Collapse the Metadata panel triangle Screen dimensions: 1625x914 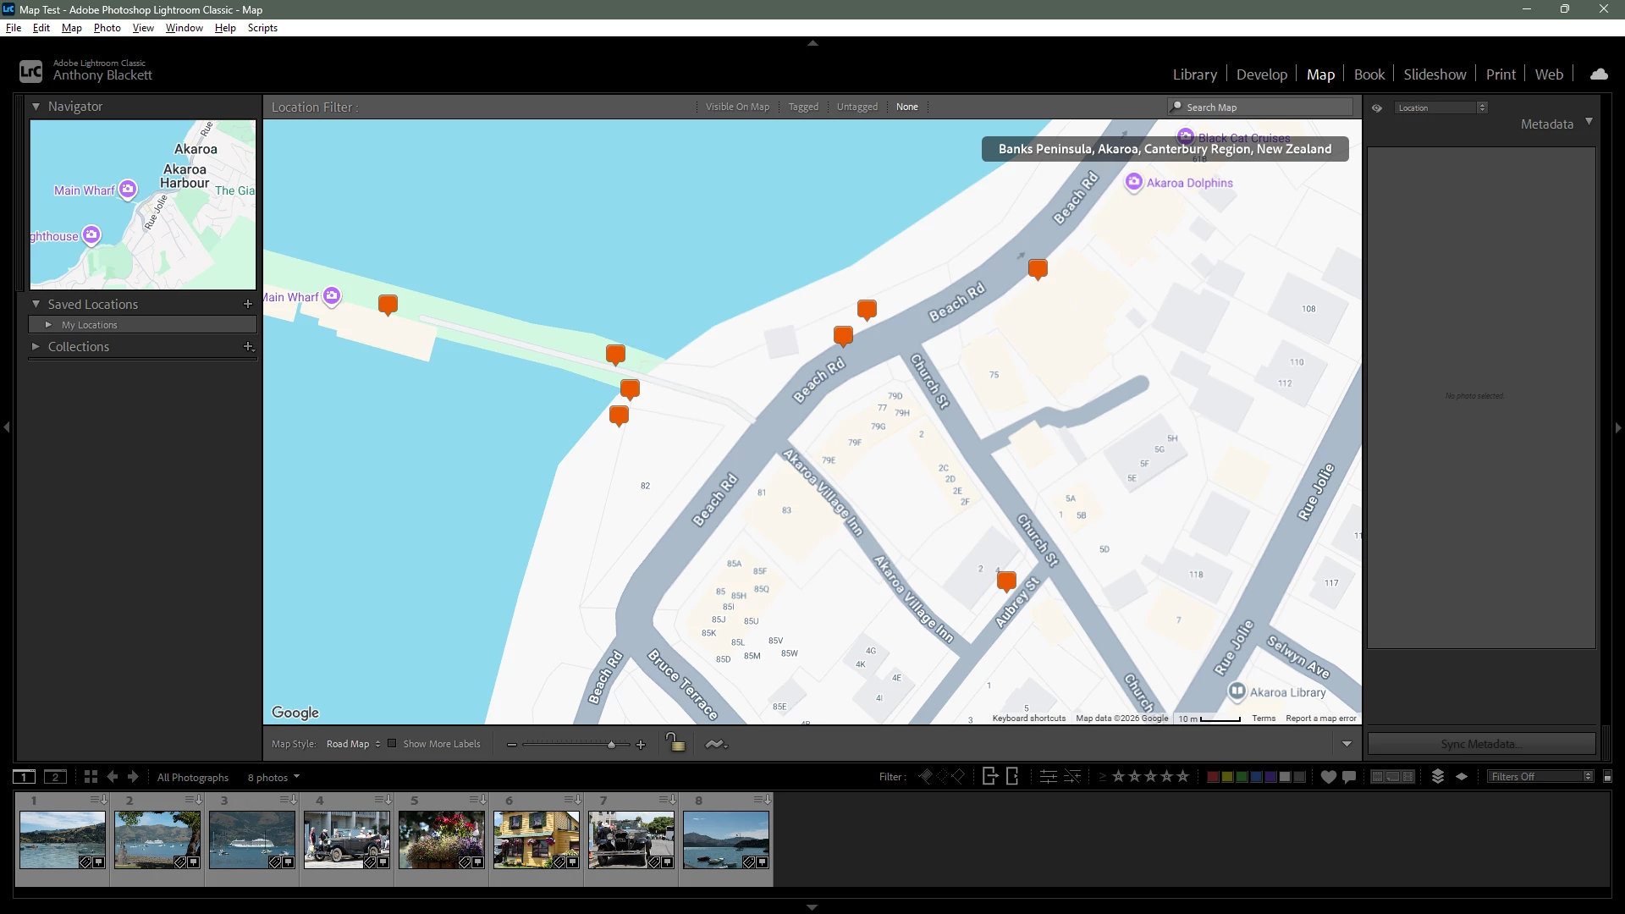coord(1589,122)
